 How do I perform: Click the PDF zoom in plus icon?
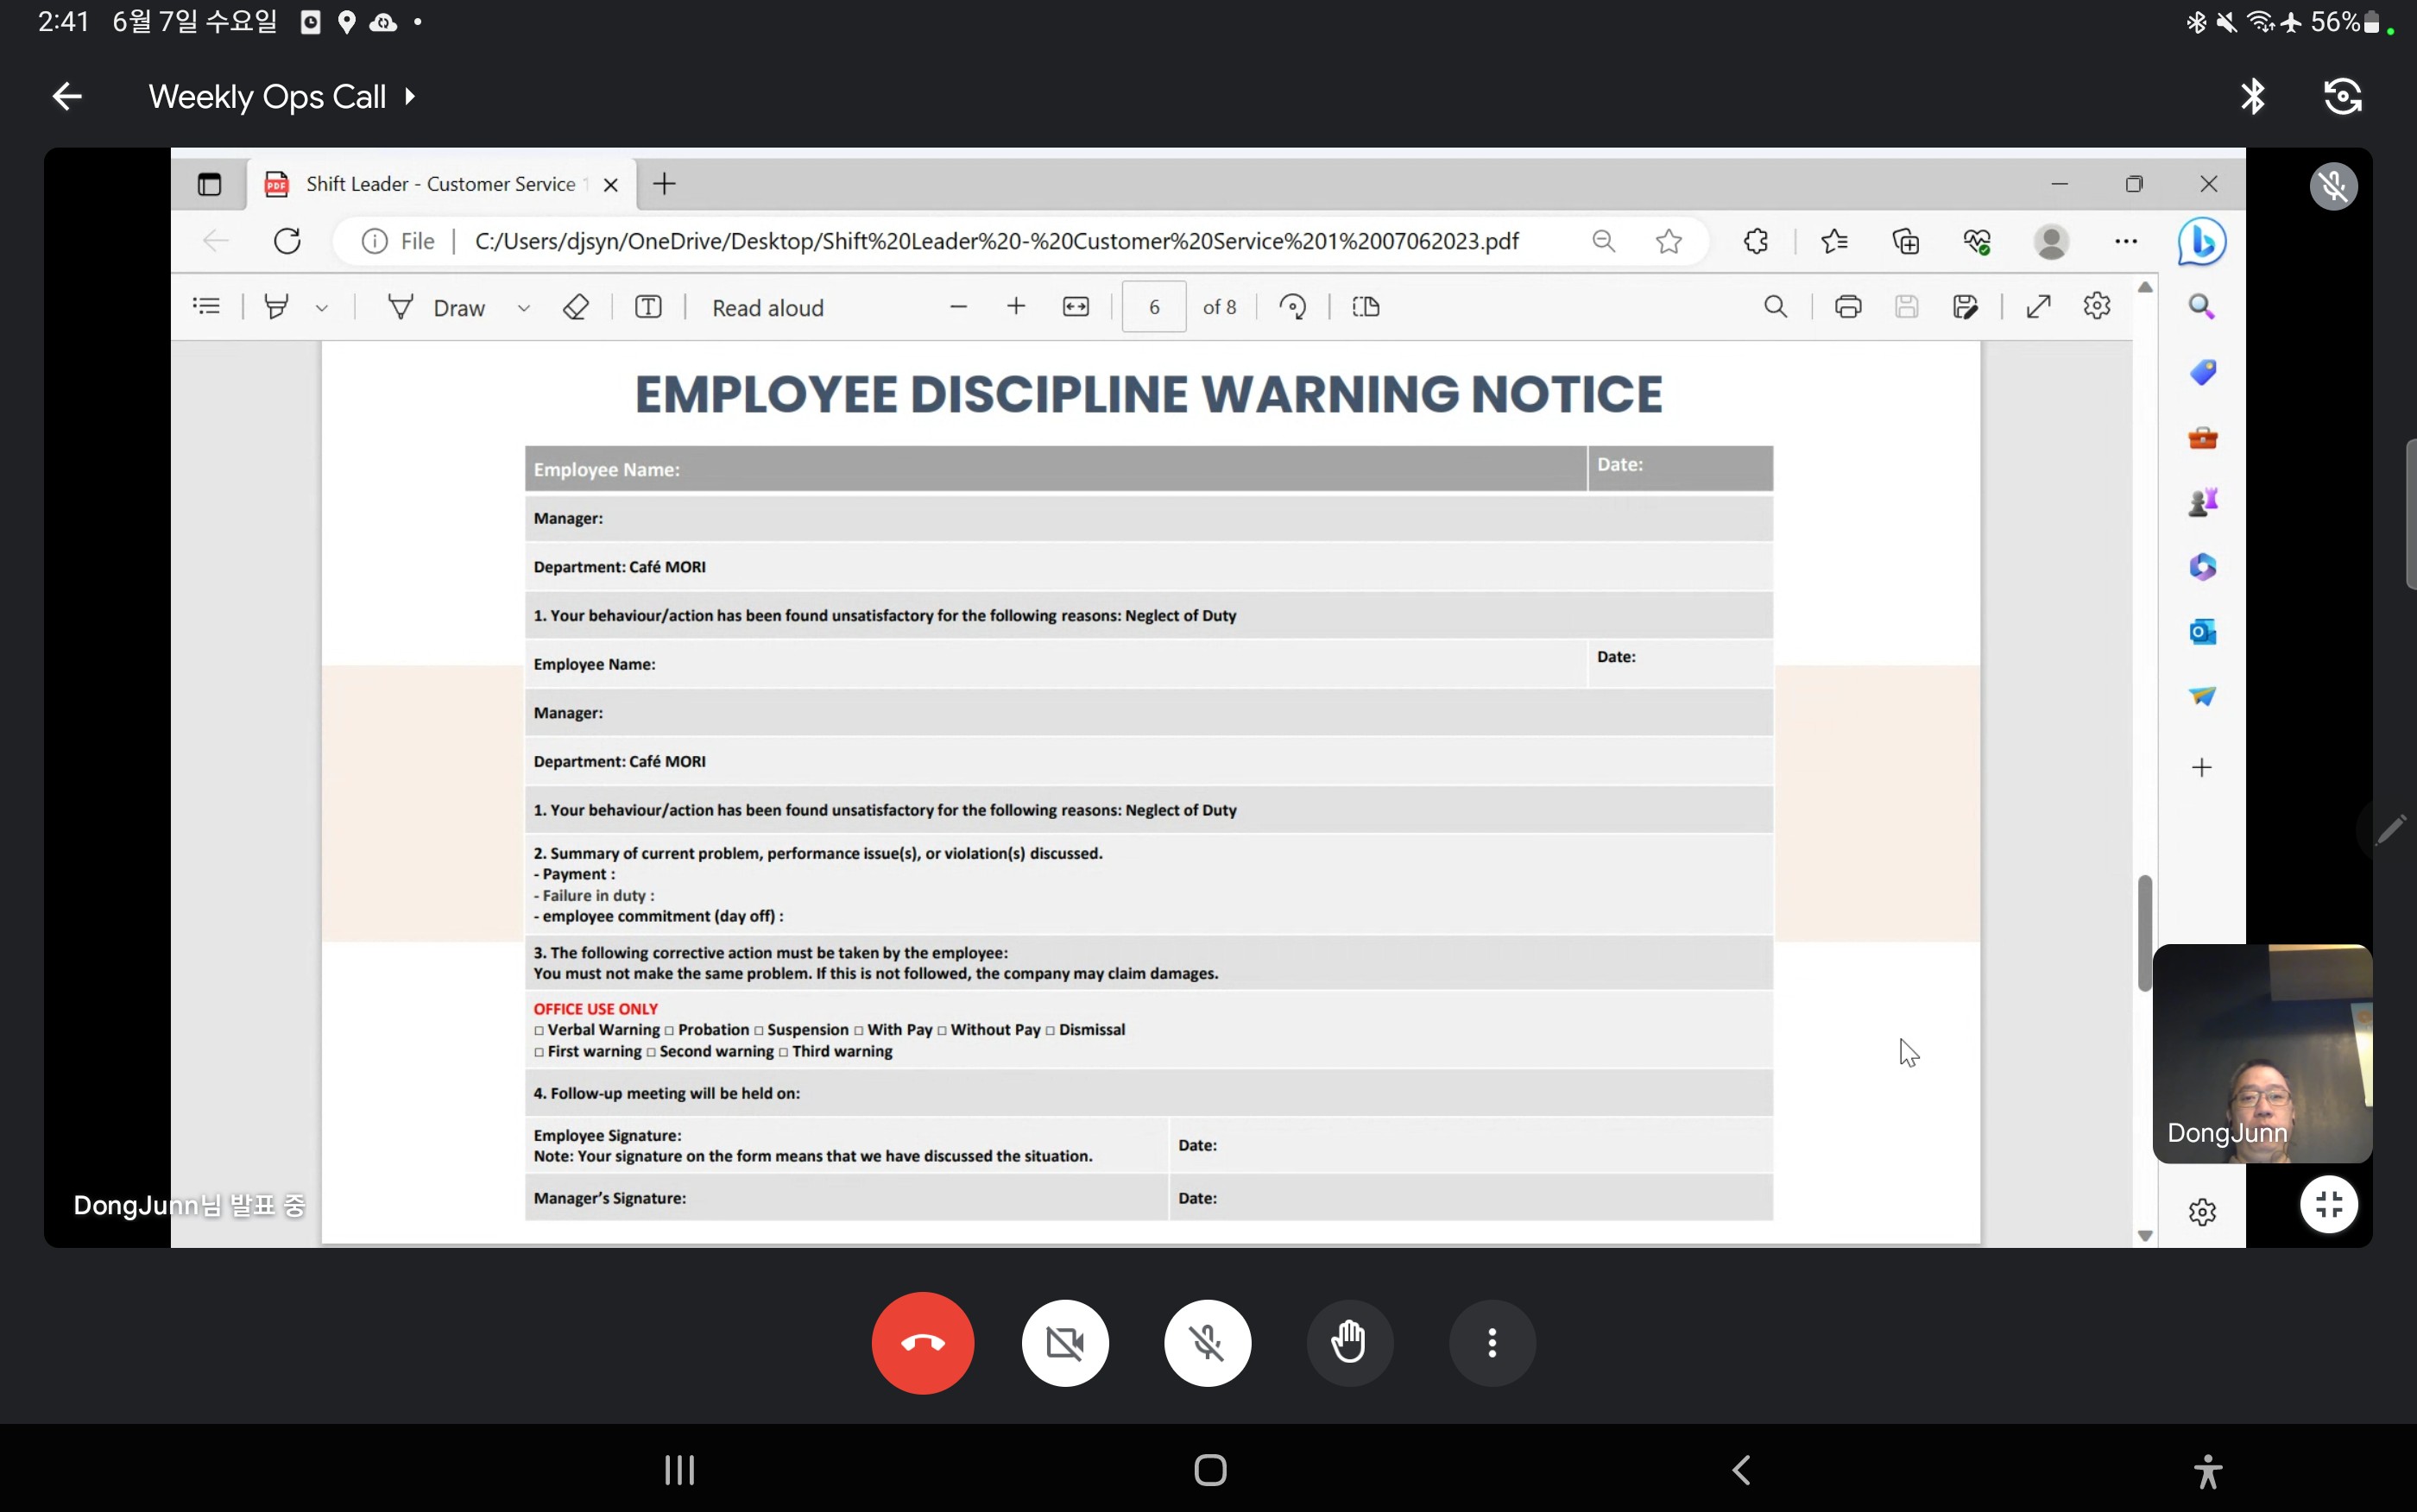1016,307
